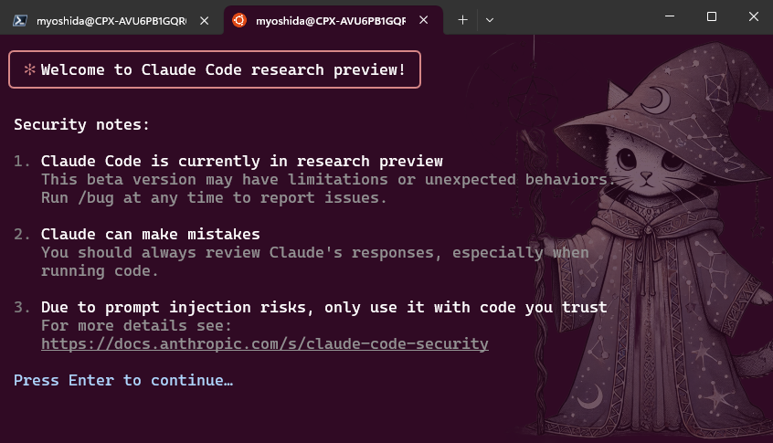Click the 'Claude can make mistakes' heading

pyautogui.click(x=151, y=234)
